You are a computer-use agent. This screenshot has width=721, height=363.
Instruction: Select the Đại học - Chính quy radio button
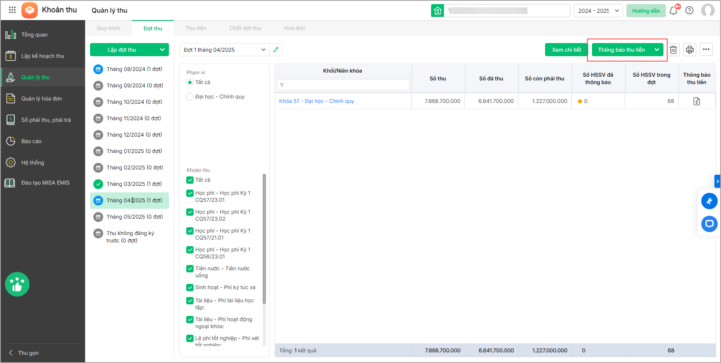click(190, 97)
